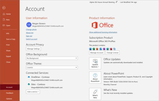
Task: Click the Manage Settings button
Action: click(33, 49)
